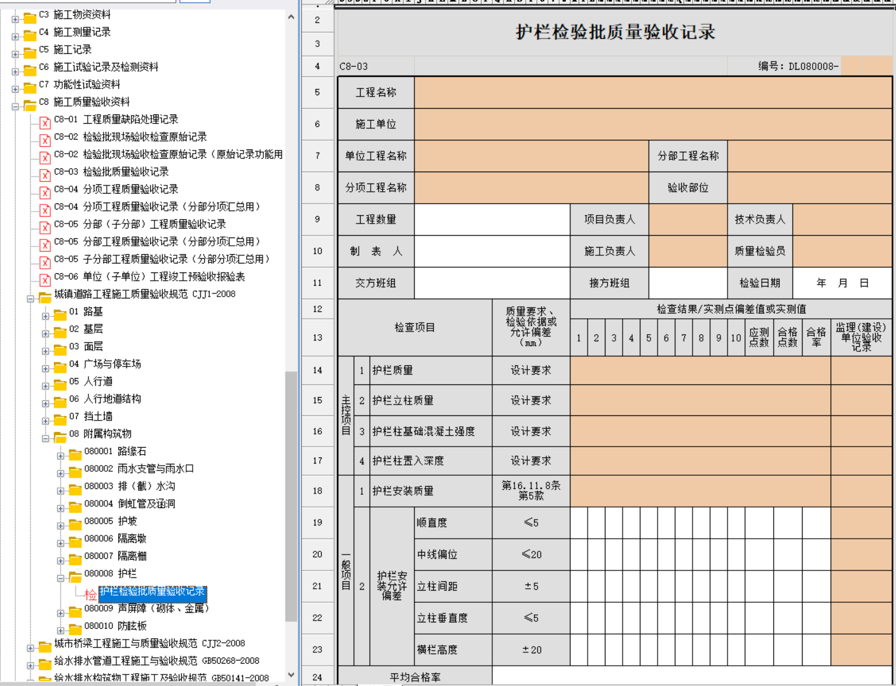
Task: Click the 04 广场与停车场 folder icon
Action: (60, 367)
